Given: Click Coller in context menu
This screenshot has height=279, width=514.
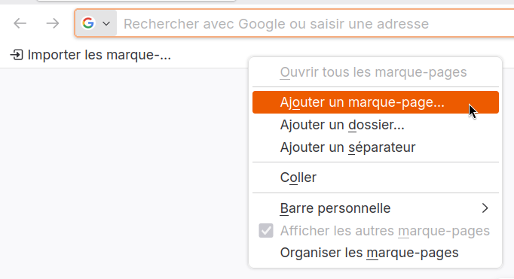Looking at the screenshot, I should click(375, 177).
